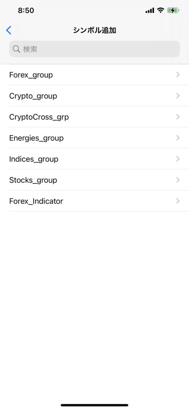The height and width of the screenshot is (410, 189).
Task: Expand Energies_group via its chevron
Action: tap(178, 138)
